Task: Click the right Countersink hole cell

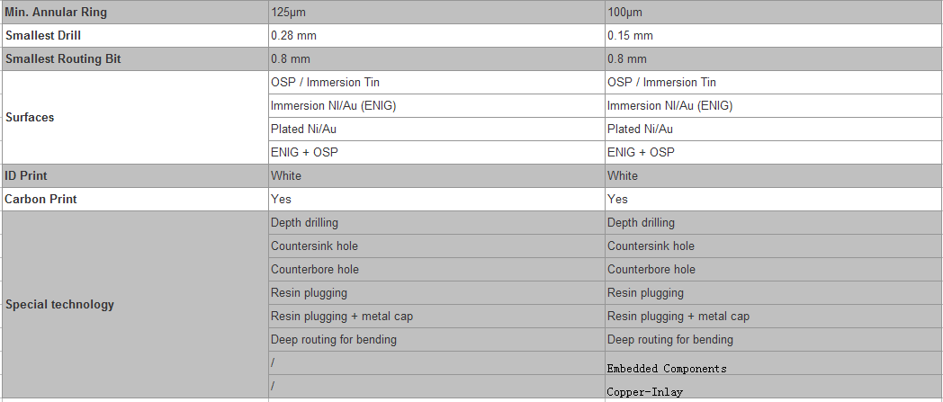Action: click(x=773, y=246)
